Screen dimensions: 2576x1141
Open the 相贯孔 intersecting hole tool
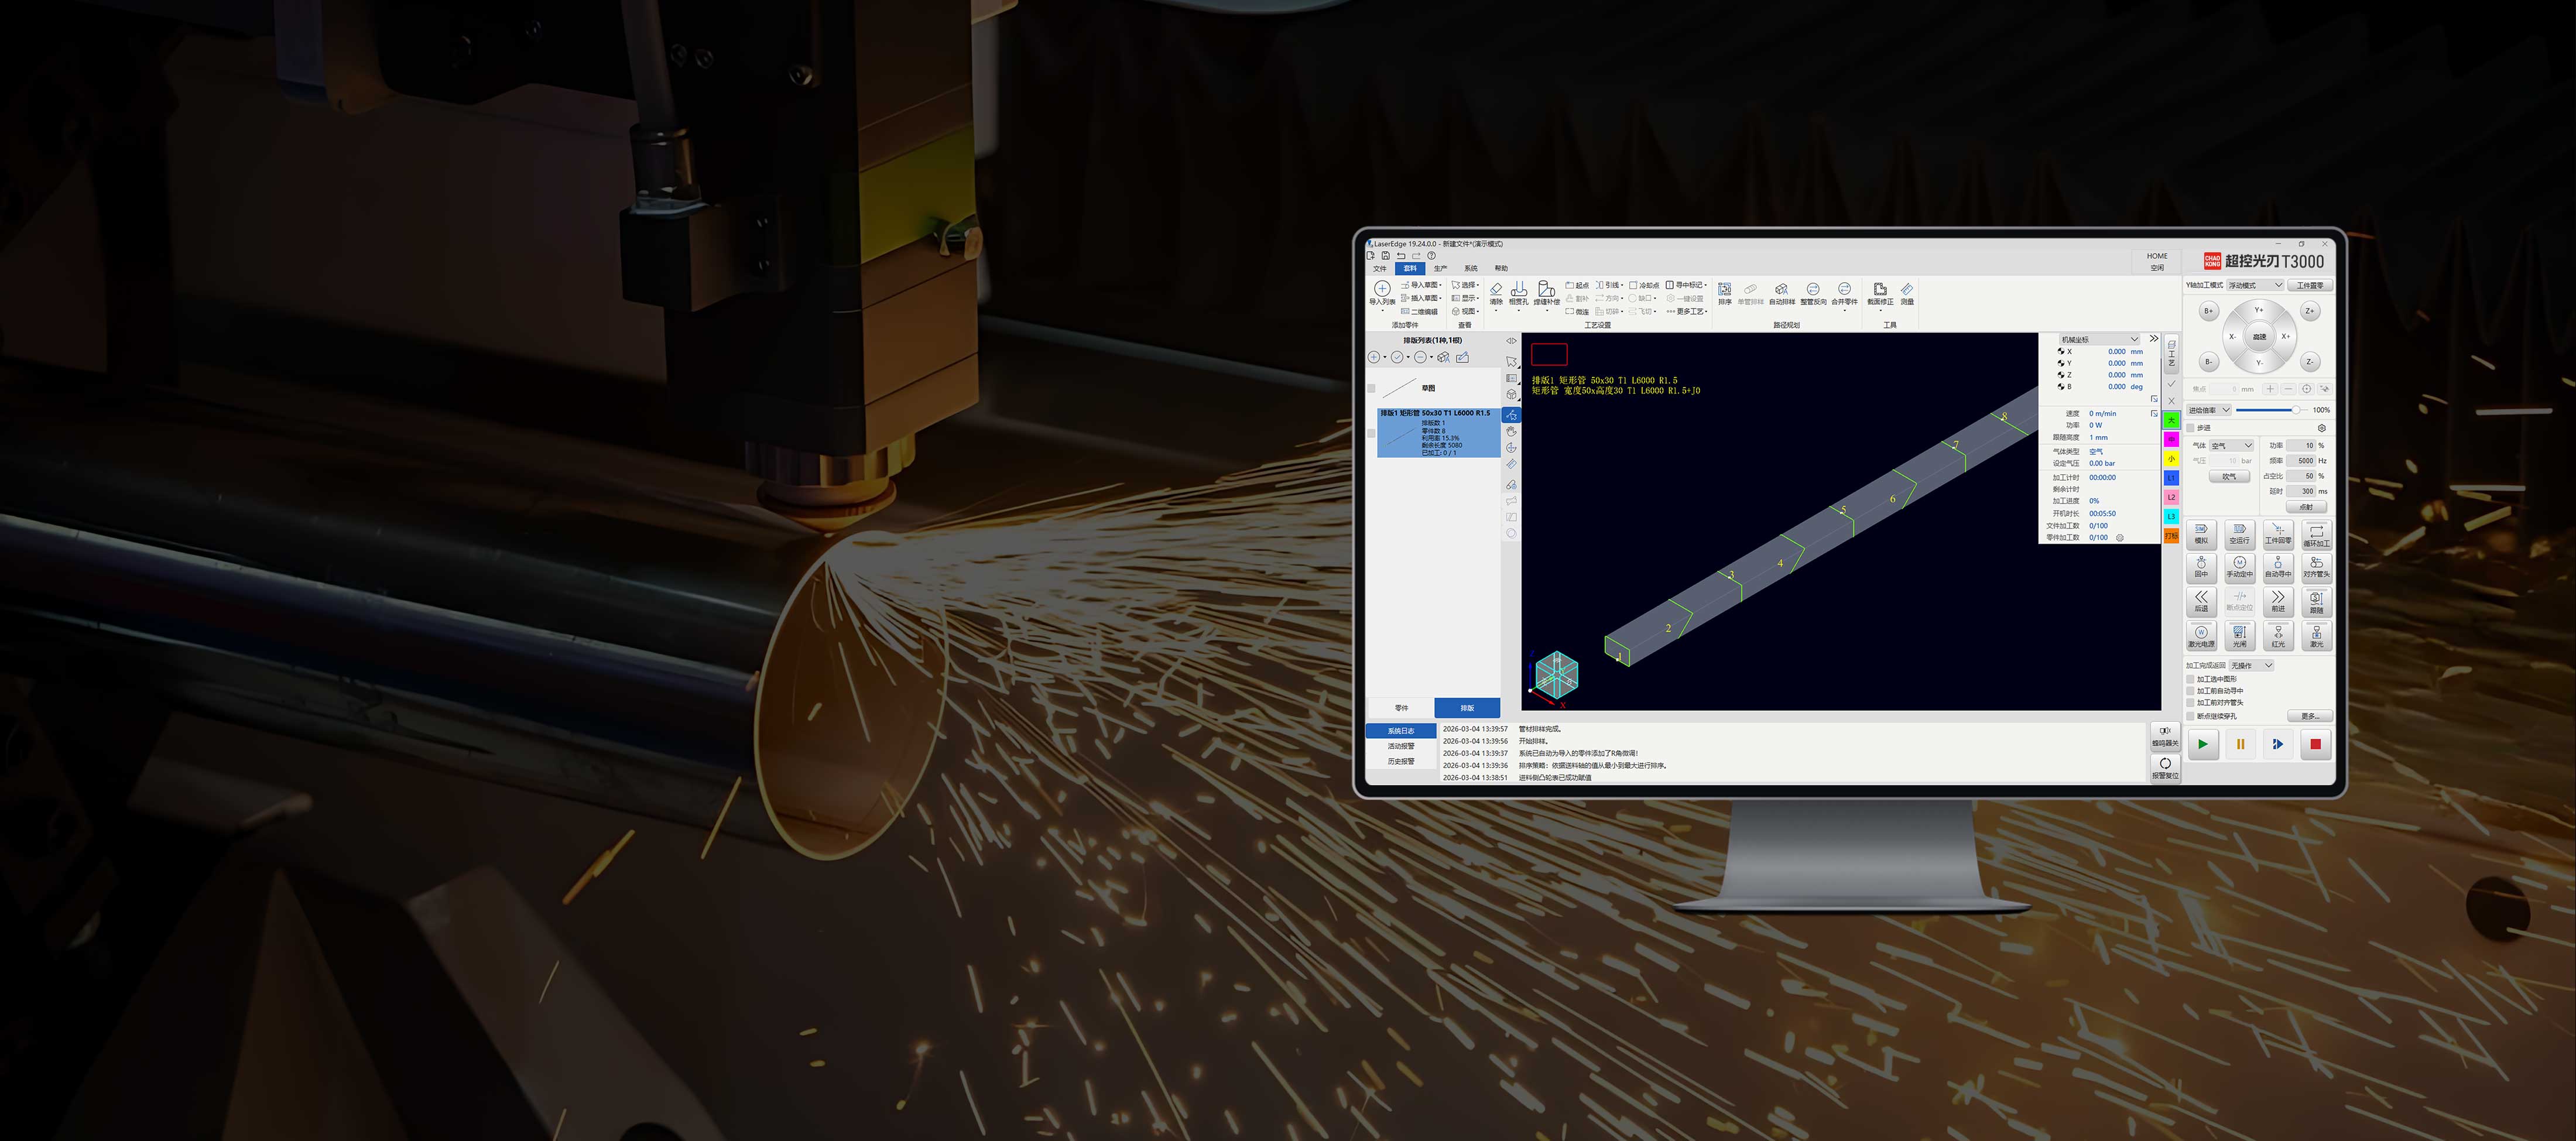pos(1518,293)
